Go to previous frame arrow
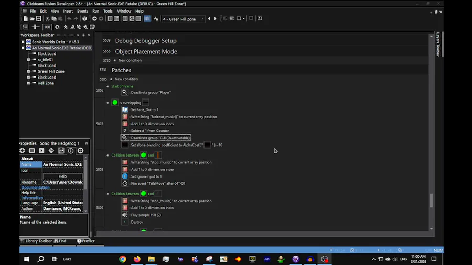 tap(209, 19)
